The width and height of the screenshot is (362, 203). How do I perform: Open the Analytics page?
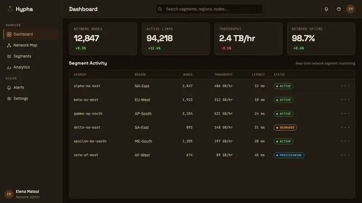tap(31, 67)
